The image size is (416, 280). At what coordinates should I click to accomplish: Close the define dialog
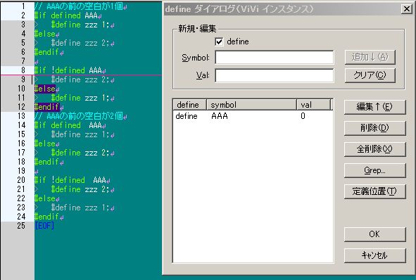tap(406, 9)
